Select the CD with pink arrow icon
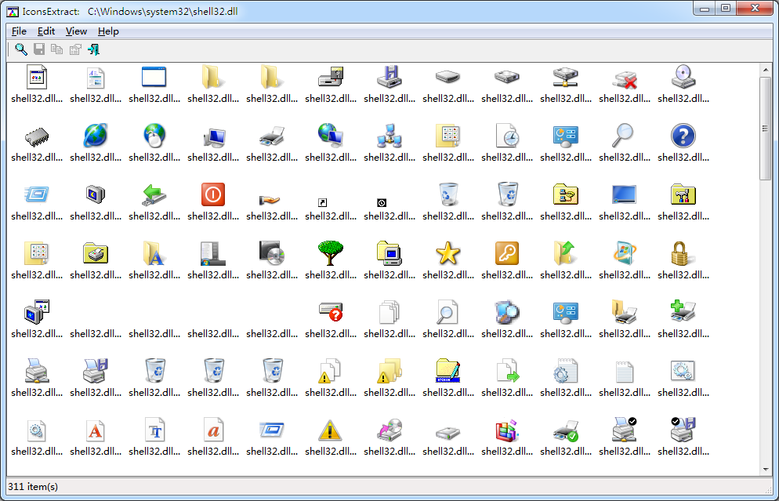Image resolution: width=779 pixels, height=501 pixels. tap(389, 430)
